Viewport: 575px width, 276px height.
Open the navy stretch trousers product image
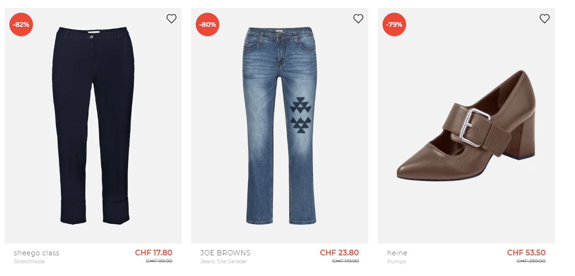93,126
